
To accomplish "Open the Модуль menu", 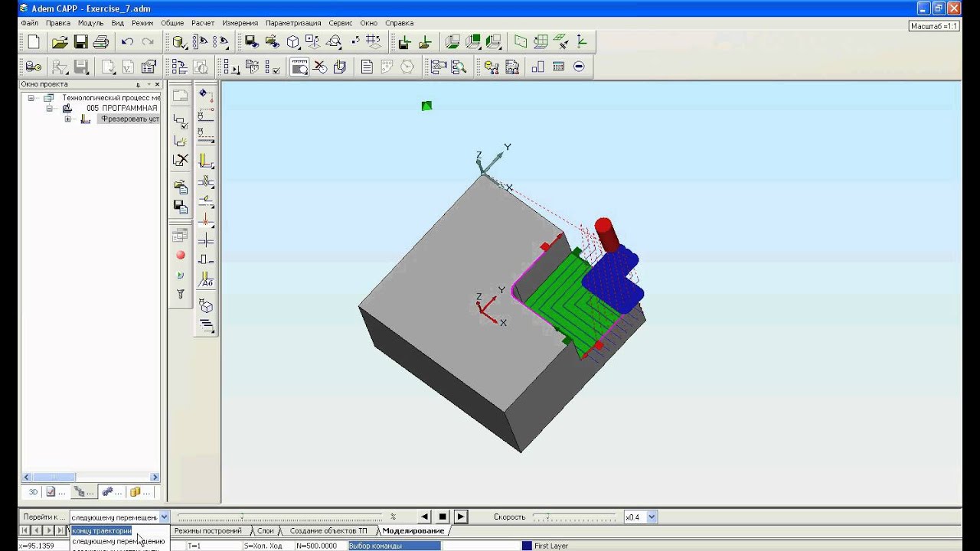I will (x=90, y=23).
